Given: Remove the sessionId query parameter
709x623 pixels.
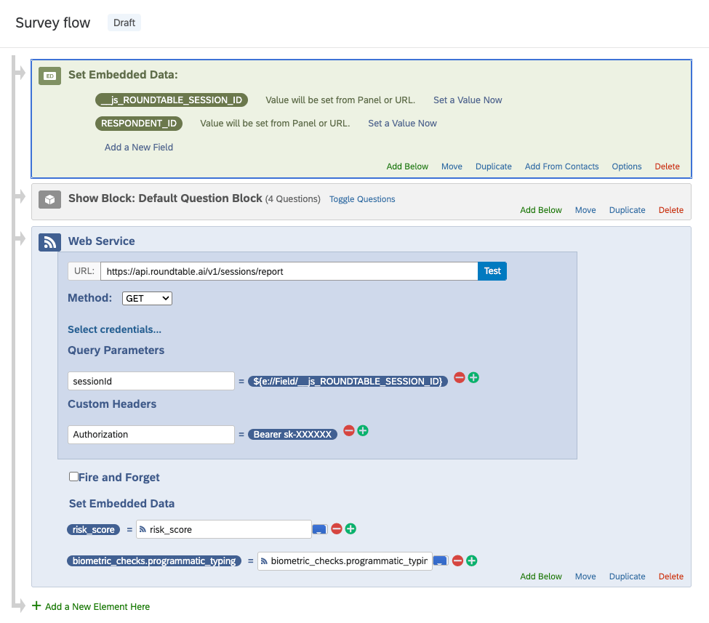Looking at the screenshot, I should click(460, 377).
